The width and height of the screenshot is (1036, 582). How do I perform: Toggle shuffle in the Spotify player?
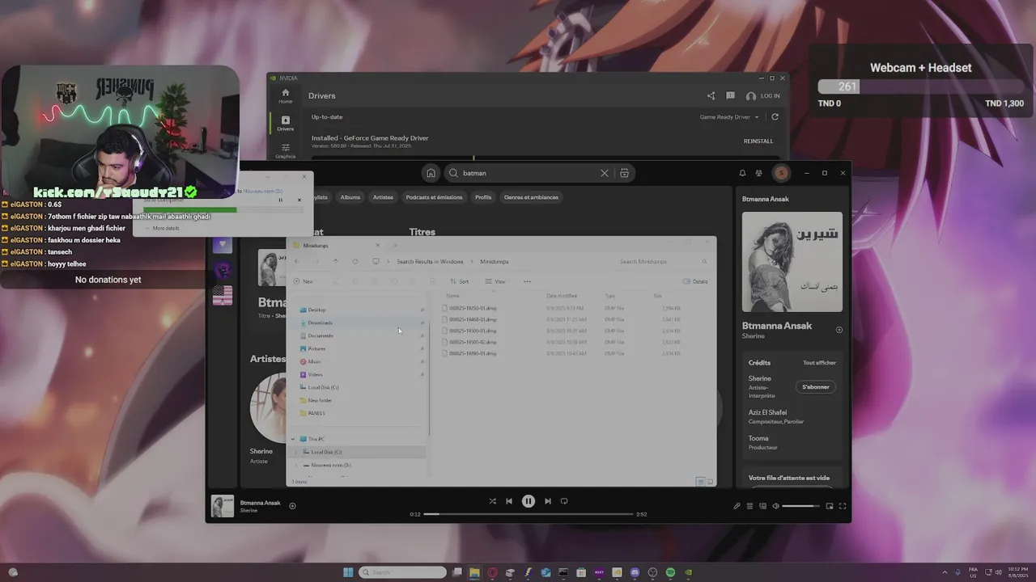[x=492, y=501]
